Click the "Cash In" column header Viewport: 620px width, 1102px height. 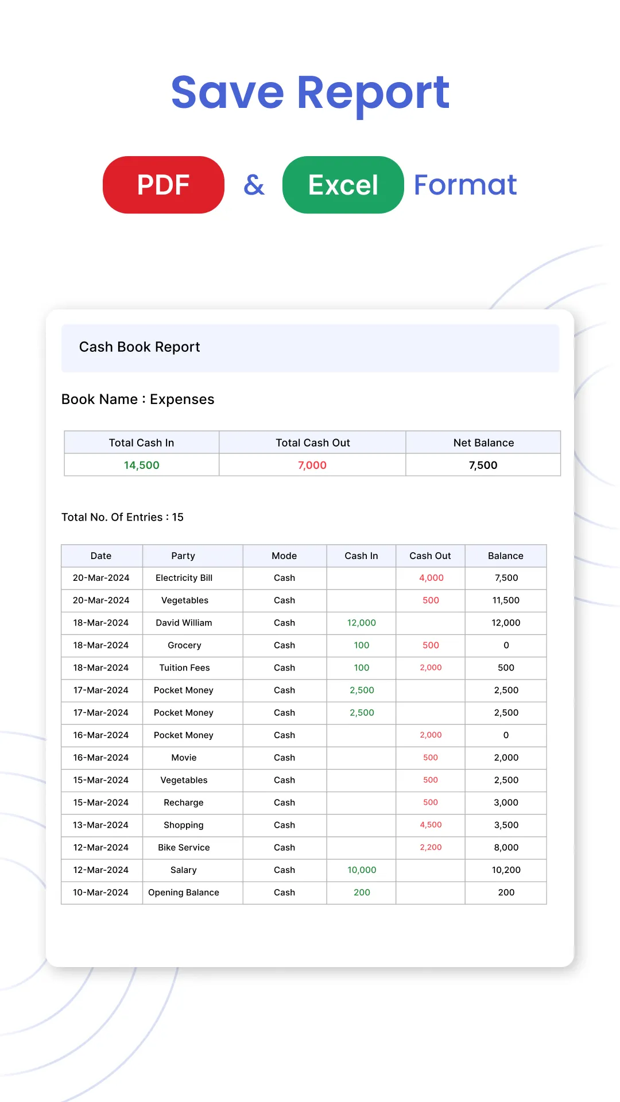click(x=362, y=556)
